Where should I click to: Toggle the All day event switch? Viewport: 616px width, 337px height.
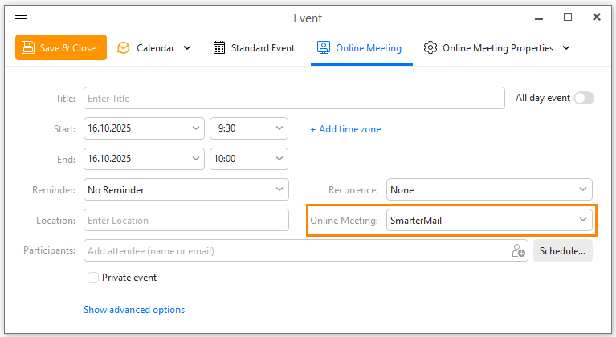[584, 98]
